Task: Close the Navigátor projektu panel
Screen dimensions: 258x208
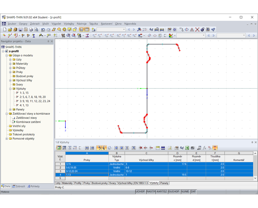Action: tap(52, 41)
